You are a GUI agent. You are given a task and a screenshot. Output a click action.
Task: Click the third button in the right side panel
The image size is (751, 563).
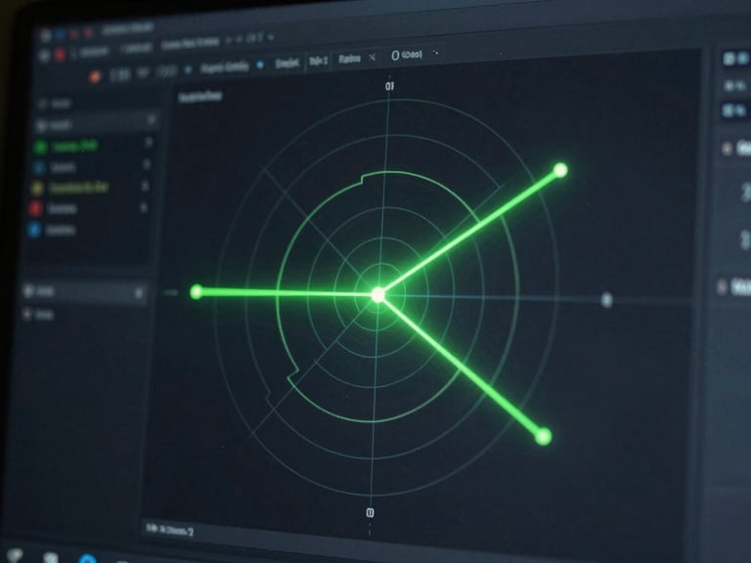pyautogui.click(x=735, y=110)
